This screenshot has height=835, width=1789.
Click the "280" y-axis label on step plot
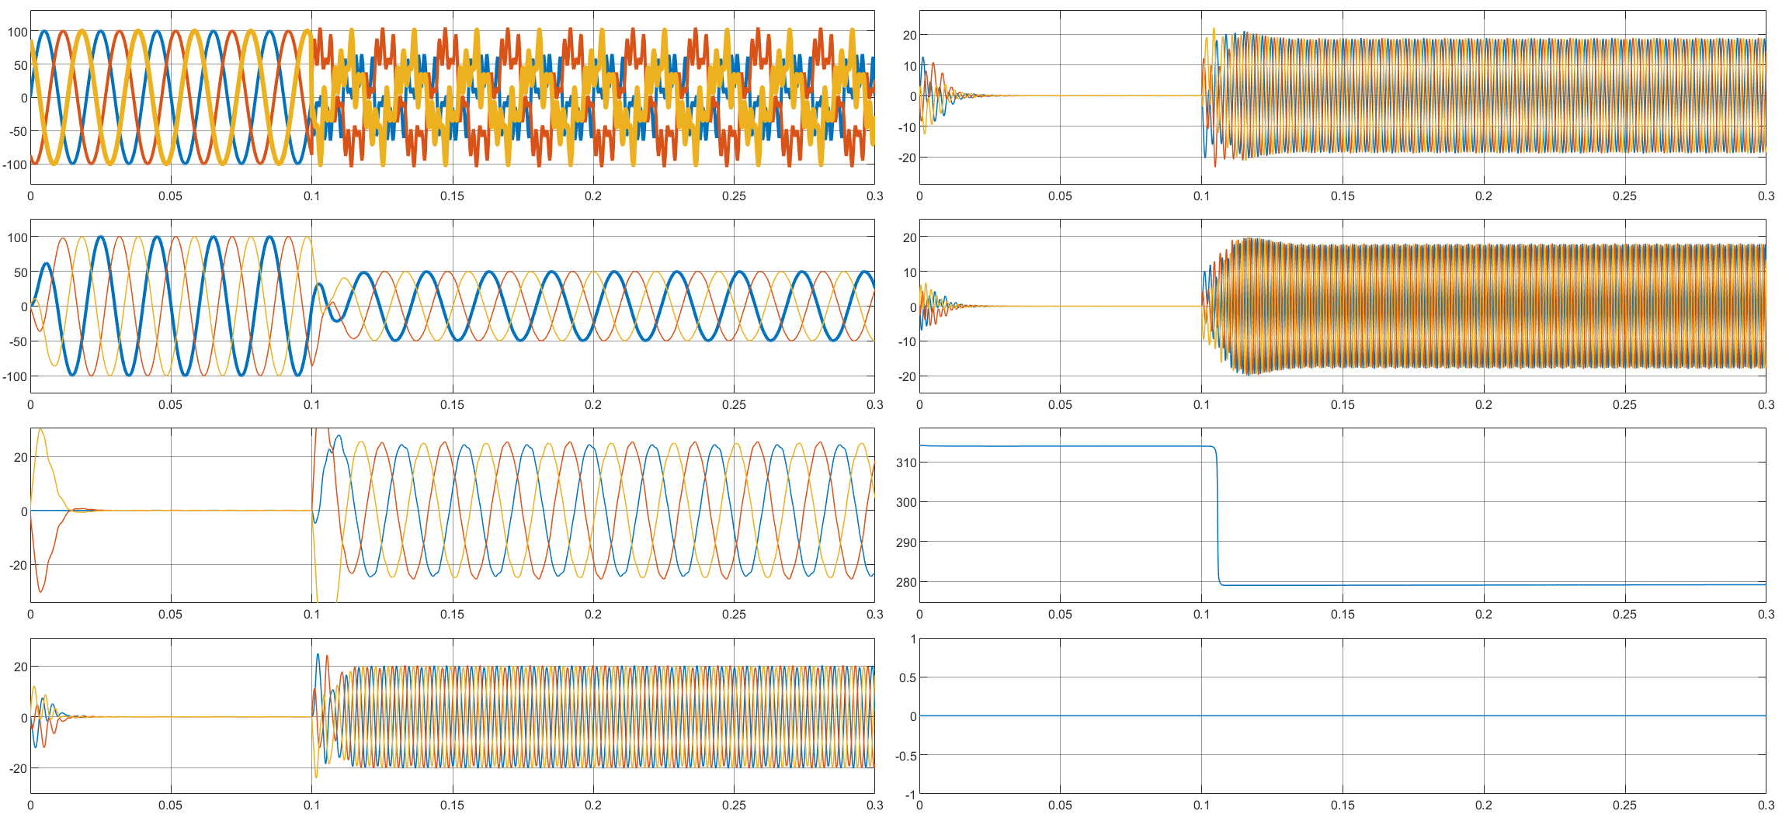(906, 582)
